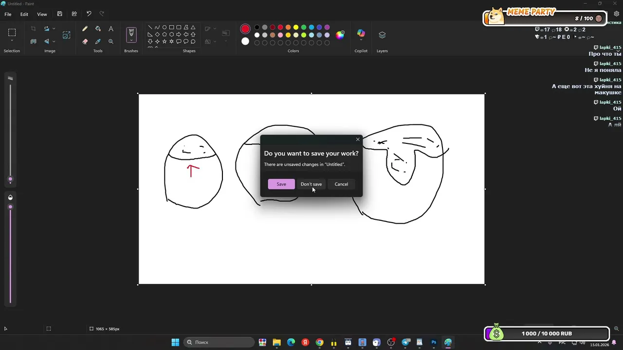The image size is (623, 350).
Task: Choose the Curve shape
Action: click(x=157, y=27)
